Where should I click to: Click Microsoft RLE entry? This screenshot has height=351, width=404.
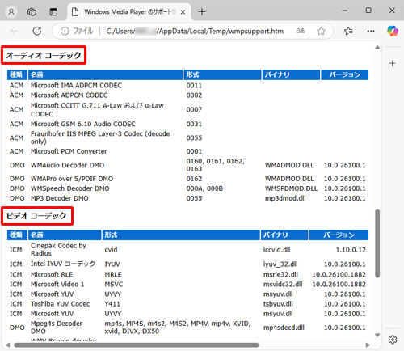(52, 274)
